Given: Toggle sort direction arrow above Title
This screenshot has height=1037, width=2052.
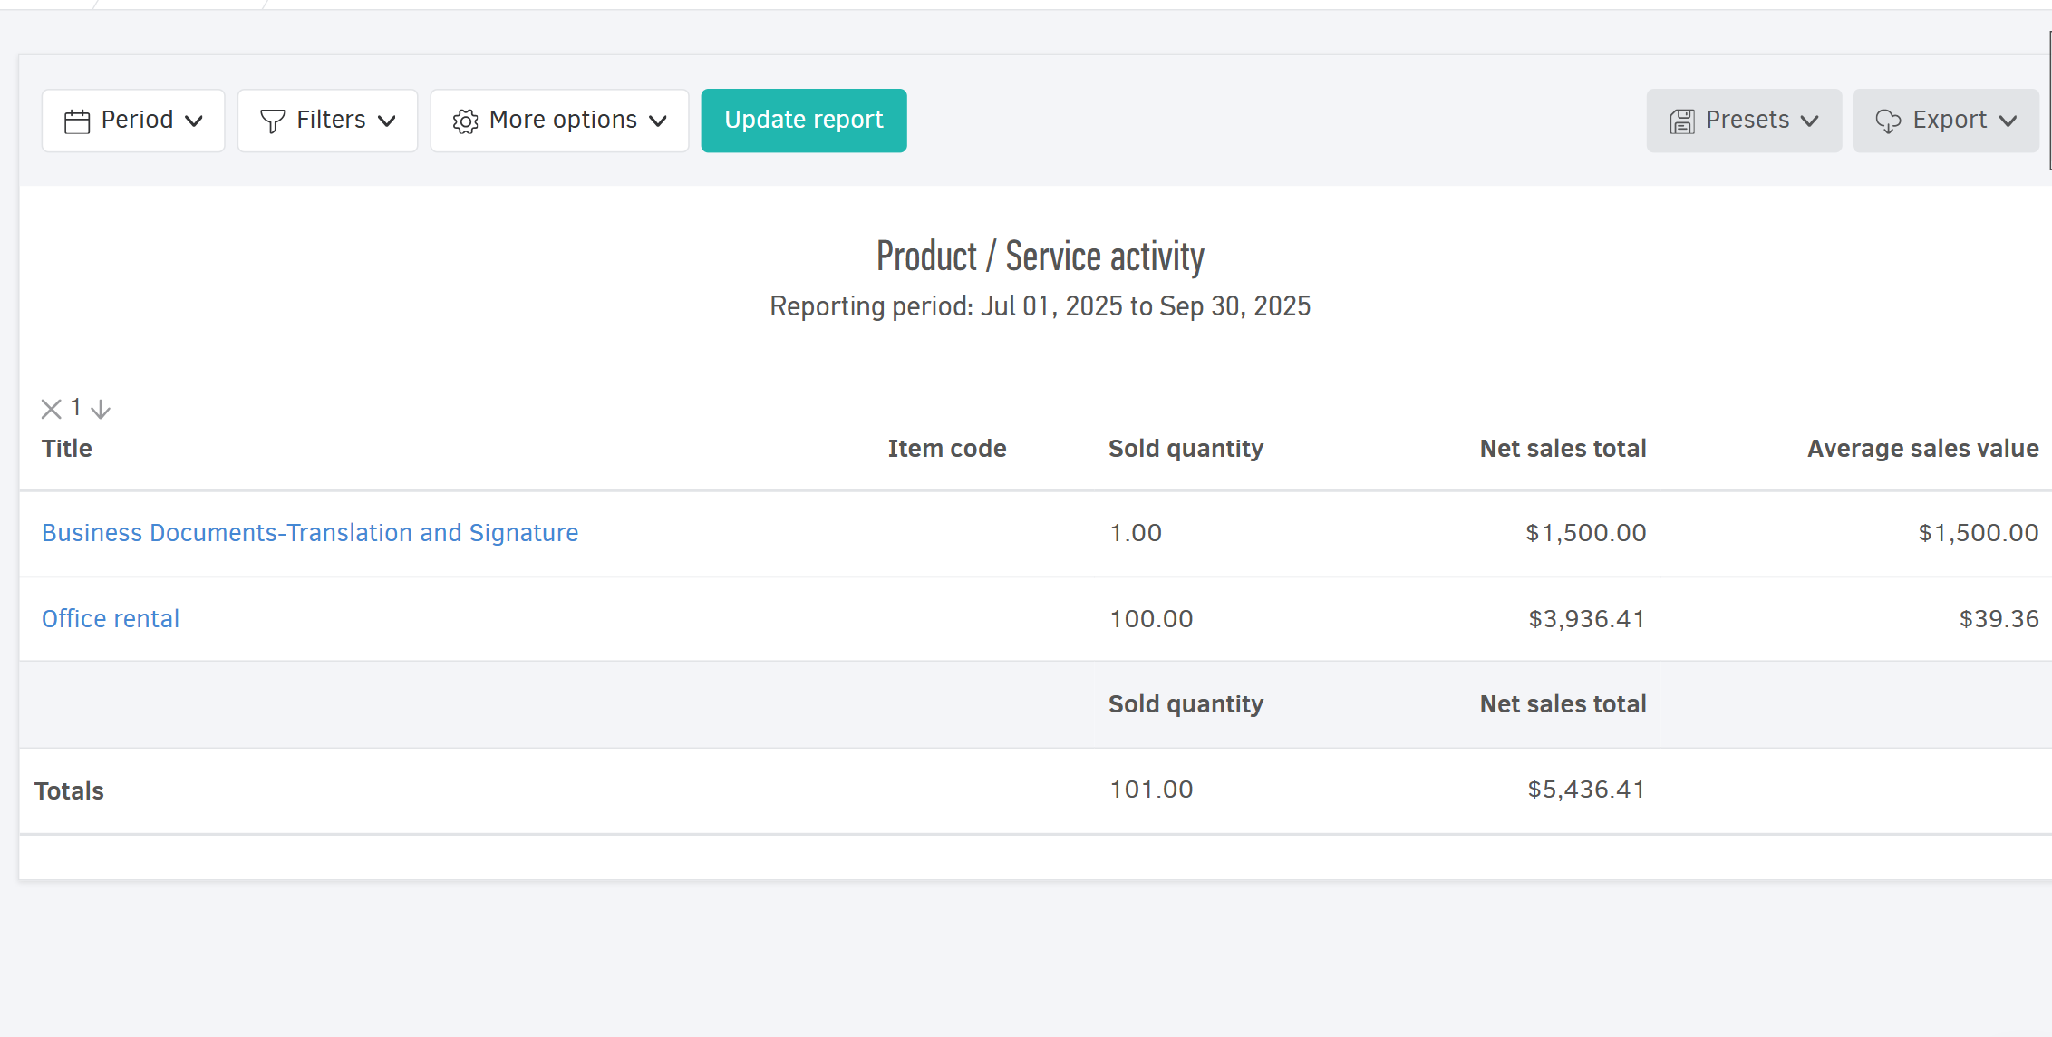Looking at the screenshot, I should point(101,409).
